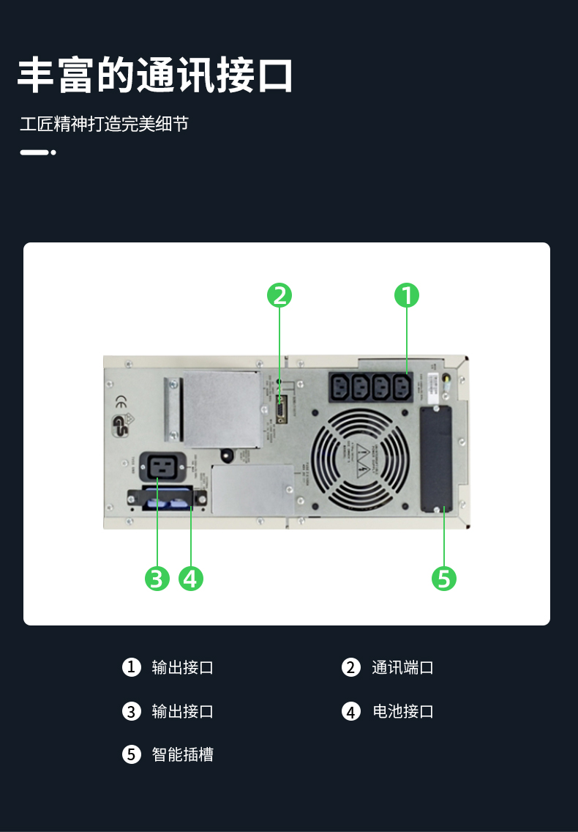Click the white dash decoration under subtitle
Image resolution: width=578 pixels, height=832 pixels.
coord(37,152)
